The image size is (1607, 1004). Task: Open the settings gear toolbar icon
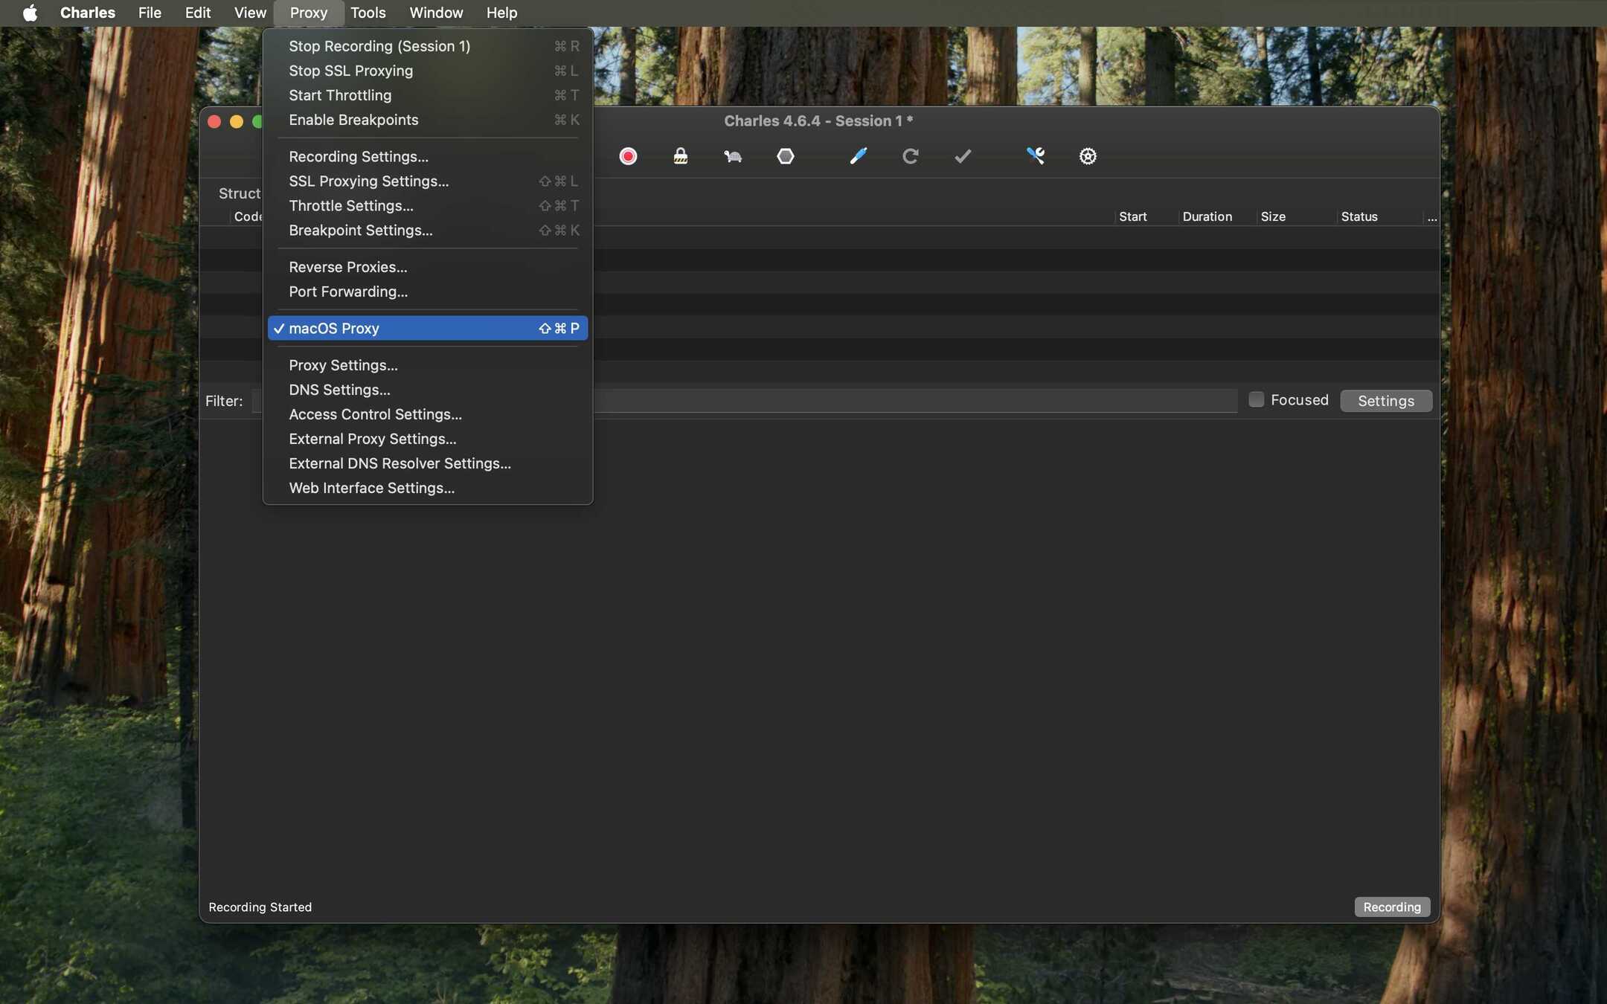[1088, 156]
